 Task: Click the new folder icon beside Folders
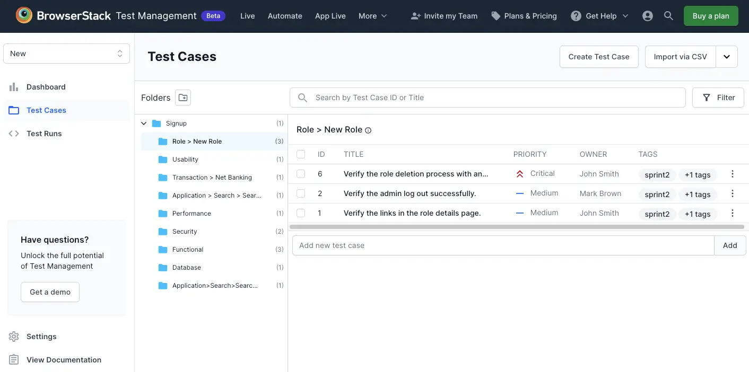tap(183, 98)
